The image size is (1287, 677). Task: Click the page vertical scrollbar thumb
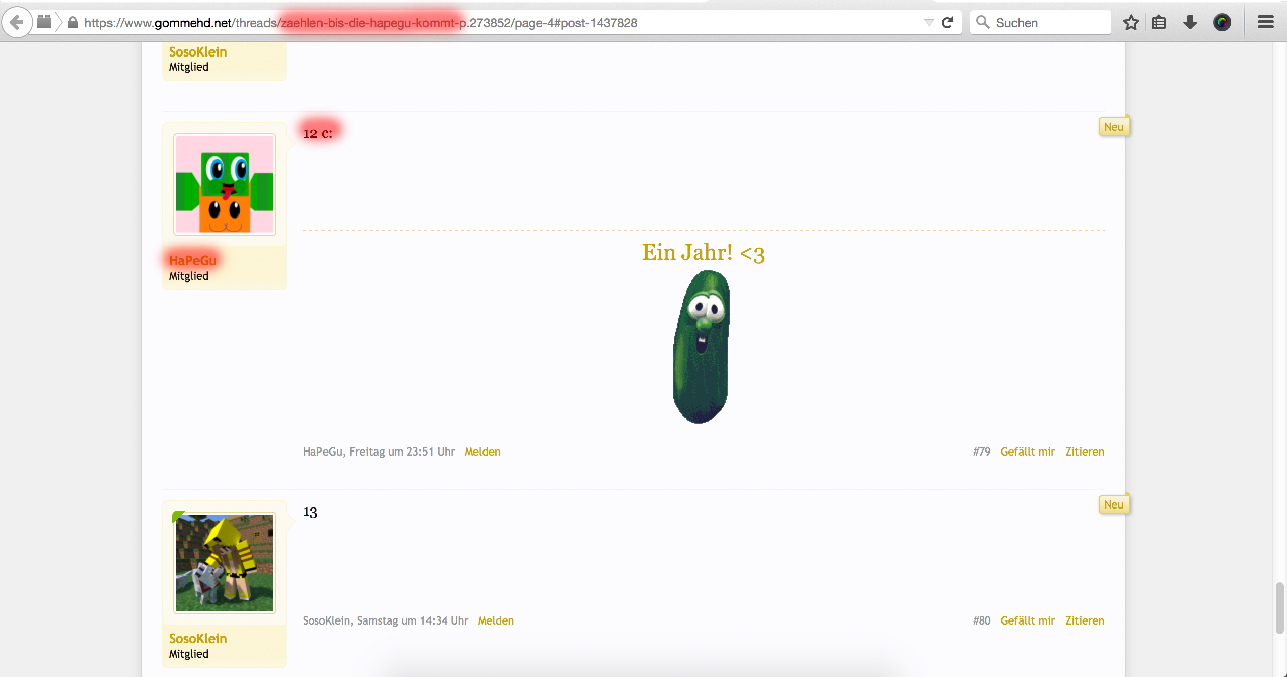pyautogui.click(x=1279, y=608)
